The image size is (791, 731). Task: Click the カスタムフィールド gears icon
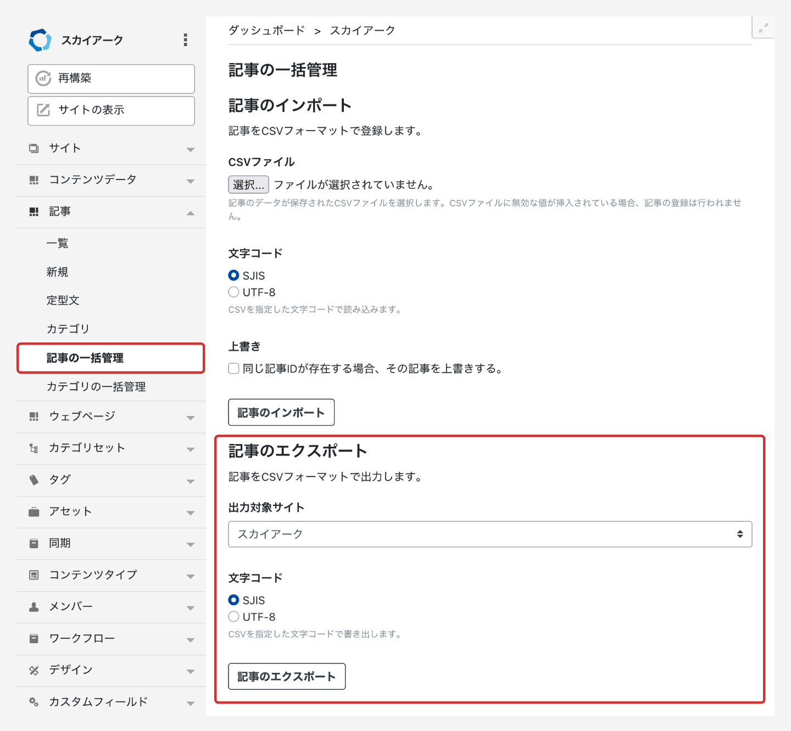click(x=34, y=702)
